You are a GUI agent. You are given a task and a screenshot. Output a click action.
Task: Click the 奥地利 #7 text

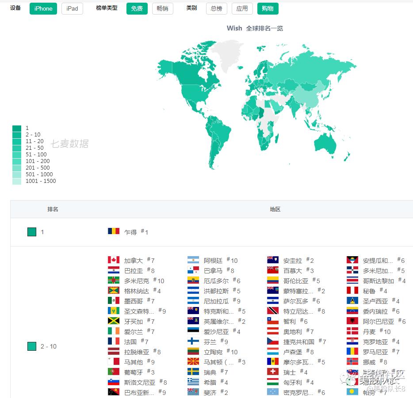298,331
